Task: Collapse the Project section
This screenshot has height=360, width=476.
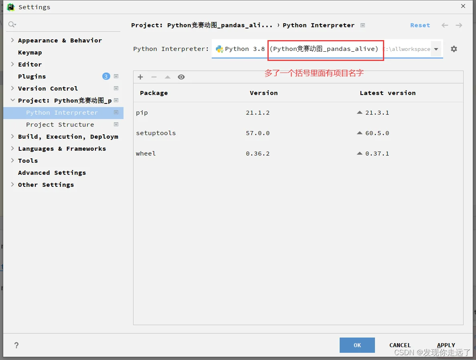Action: click(x=12, y=100)
